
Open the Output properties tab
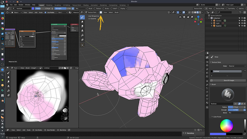(207, 66)
